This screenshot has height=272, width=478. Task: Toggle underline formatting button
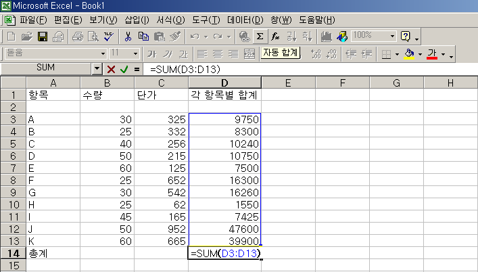[x=183, y=54]
